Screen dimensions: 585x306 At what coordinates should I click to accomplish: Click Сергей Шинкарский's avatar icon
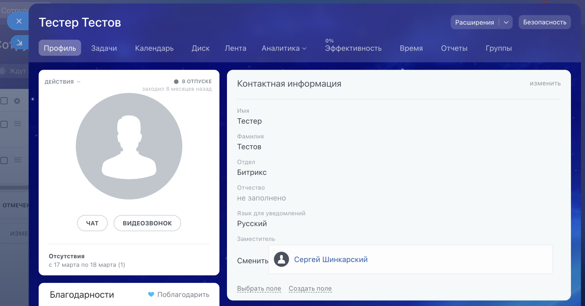281,259
